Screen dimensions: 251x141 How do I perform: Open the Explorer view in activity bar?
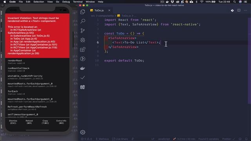tap(83, 12)
